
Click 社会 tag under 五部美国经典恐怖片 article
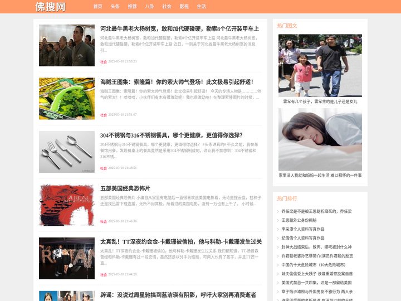(104, 221)
